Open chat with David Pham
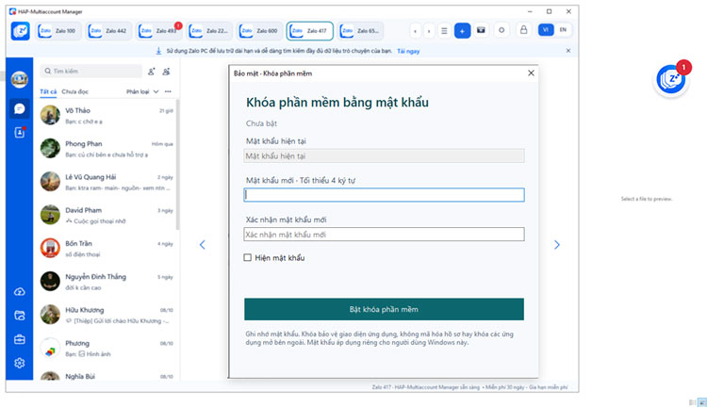 tap(107, 215)
